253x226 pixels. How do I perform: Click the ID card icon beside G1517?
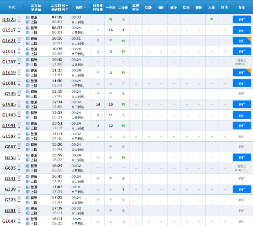(19, 28)
